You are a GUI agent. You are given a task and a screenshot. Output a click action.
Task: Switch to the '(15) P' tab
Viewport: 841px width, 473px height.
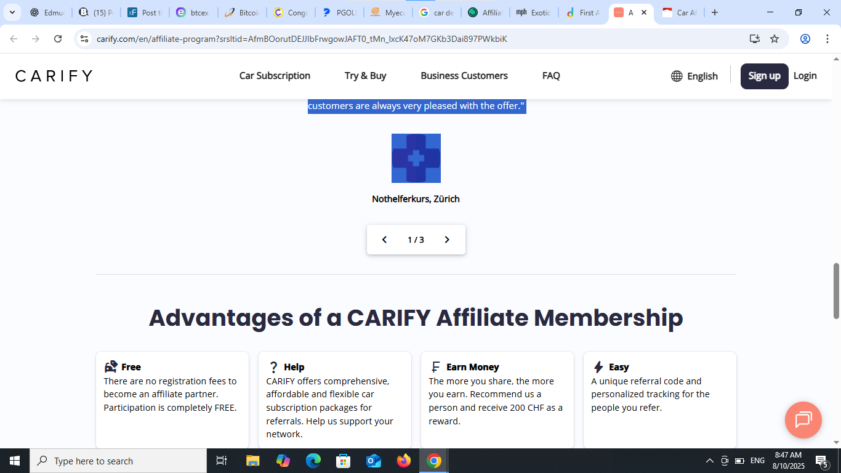click(x=96, y=12)
